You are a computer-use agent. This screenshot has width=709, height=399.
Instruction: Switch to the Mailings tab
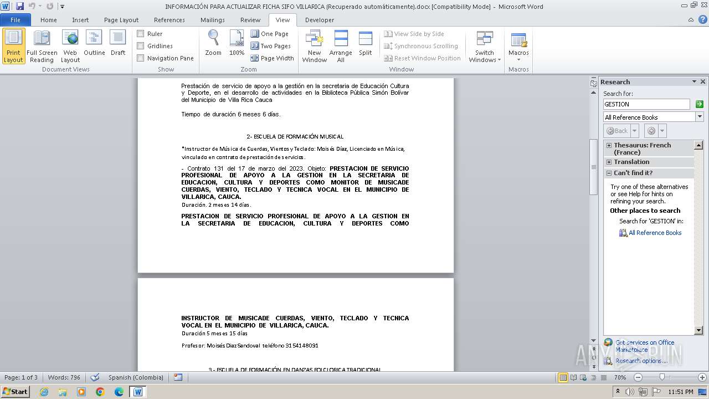pos(213,20)
